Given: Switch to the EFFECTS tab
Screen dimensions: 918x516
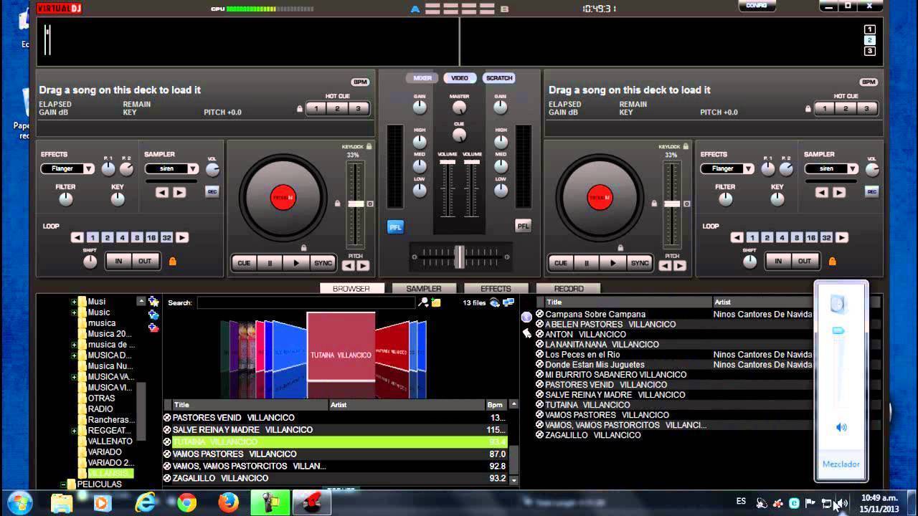Looking at the screenshot, I should pyautogui.click(x=496, y=289).
